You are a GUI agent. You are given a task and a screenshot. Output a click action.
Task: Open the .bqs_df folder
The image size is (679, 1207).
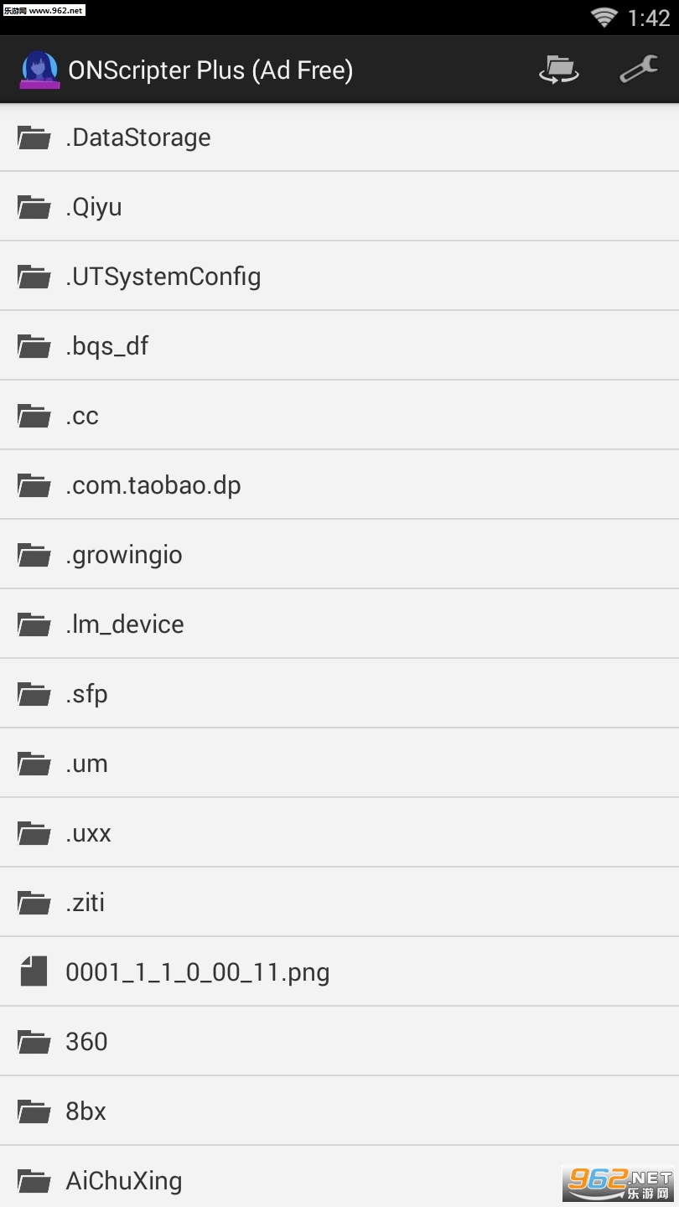tap(107, 346)
